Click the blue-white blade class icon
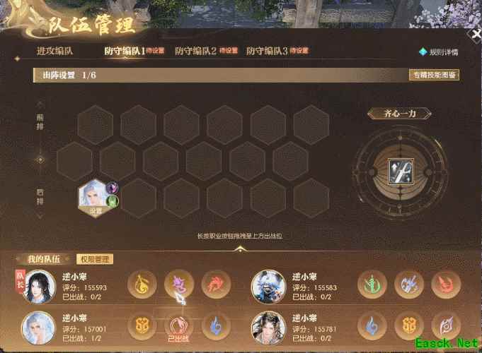Image resolution: width=482 pixels, height=353 pixels. tap(409, 285)
